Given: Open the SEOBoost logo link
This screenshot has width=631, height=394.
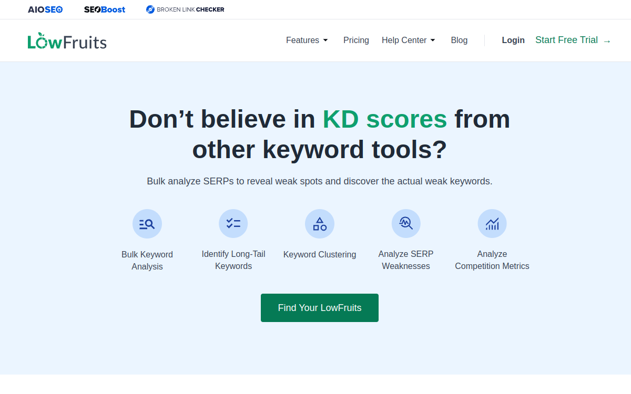Looking at the screenshot, I should (105, 9).
